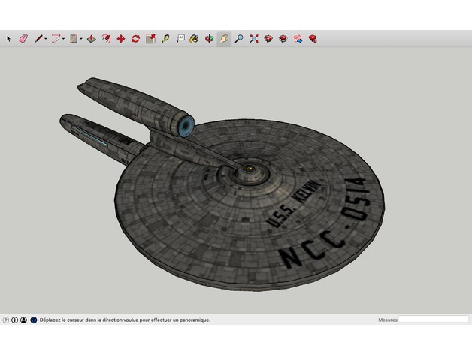The width and height of the screenshot is (472, 354).
Task: Expand the Arc tool dropdown arrow
Action: pos(63,39)
